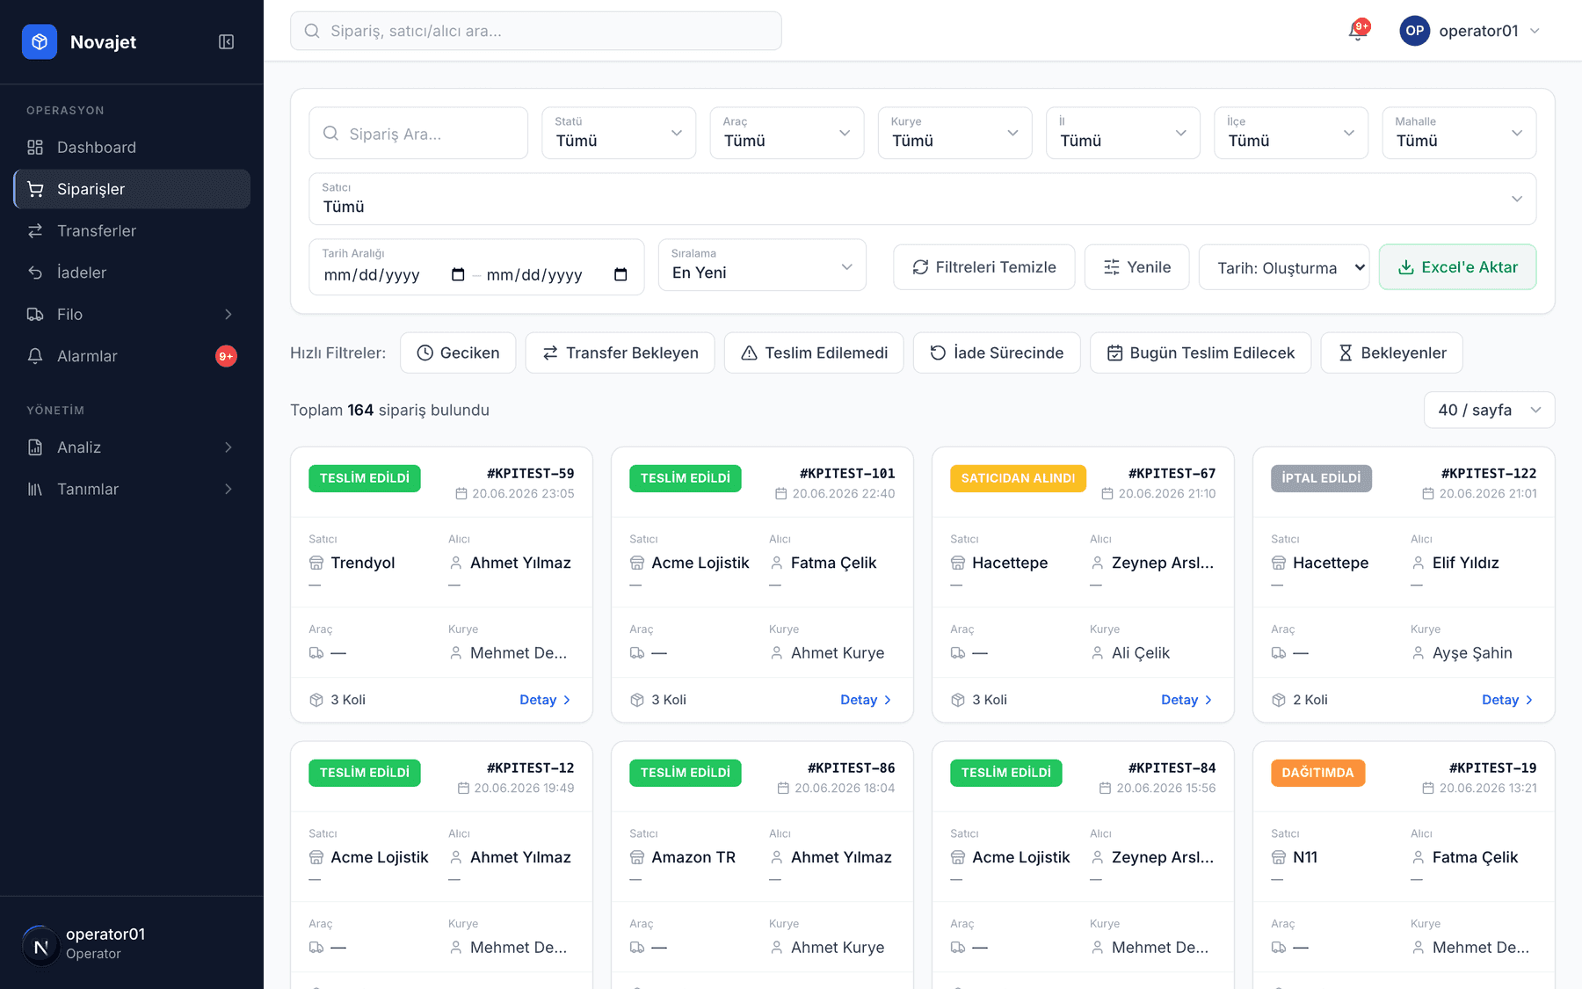
Task: Open the İlçe filter dropdown
Action: (x=1291, y=133)
